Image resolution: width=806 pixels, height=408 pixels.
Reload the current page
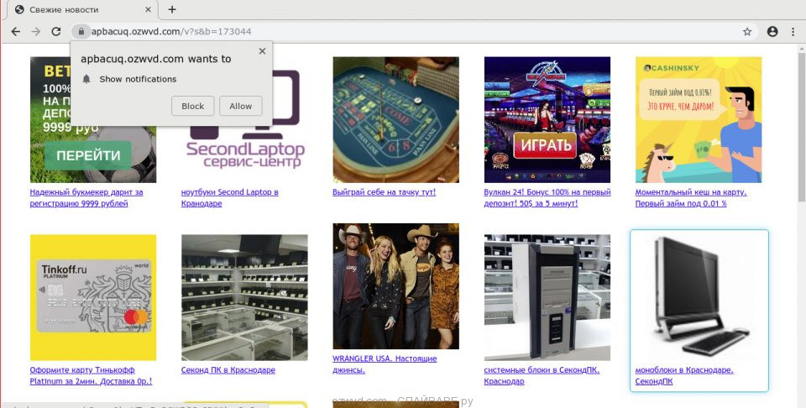[56, 32]
